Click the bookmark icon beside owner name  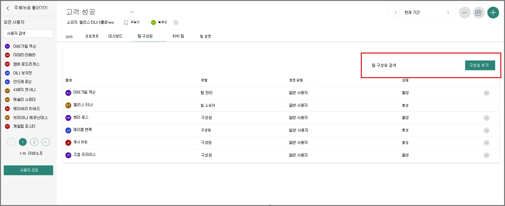tap(126, 22)
